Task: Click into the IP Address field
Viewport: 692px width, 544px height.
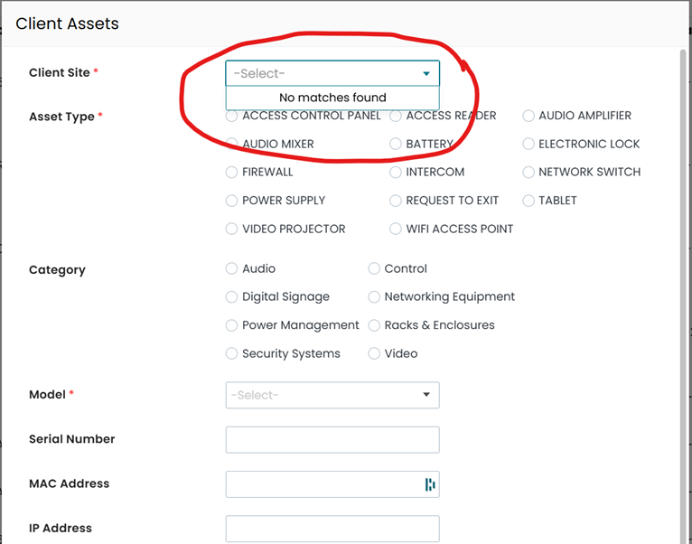Action: click(332, 529)
